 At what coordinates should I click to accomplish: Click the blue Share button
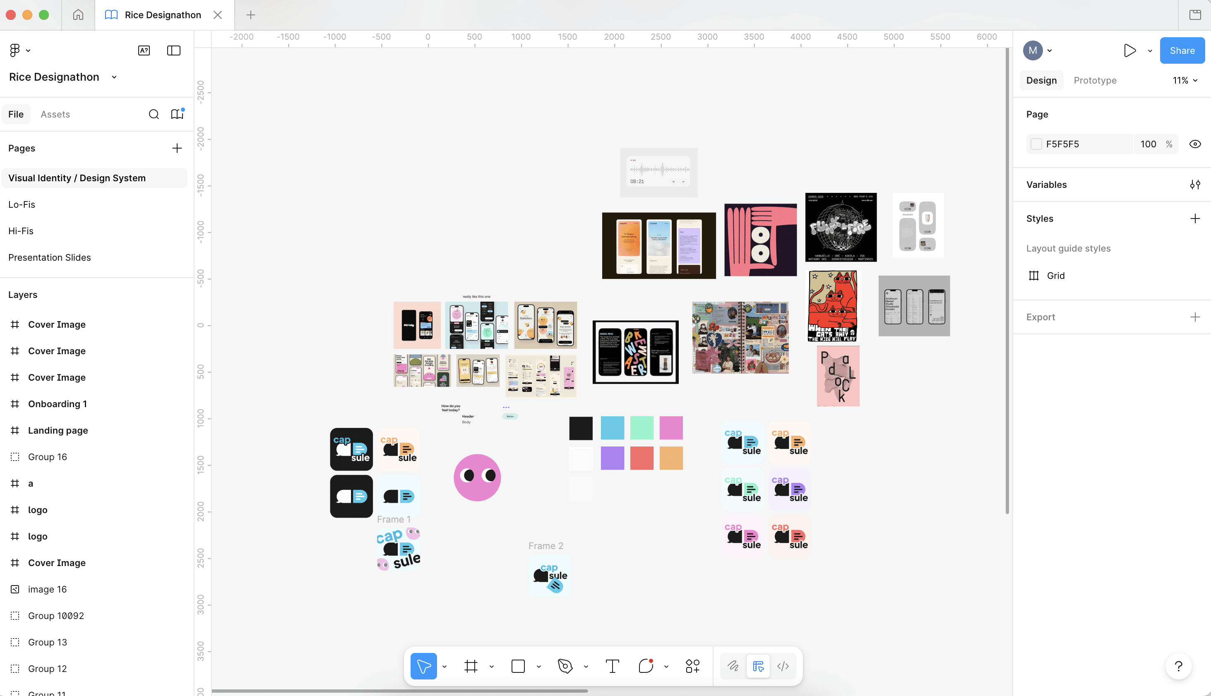(x=1182, y=50)
